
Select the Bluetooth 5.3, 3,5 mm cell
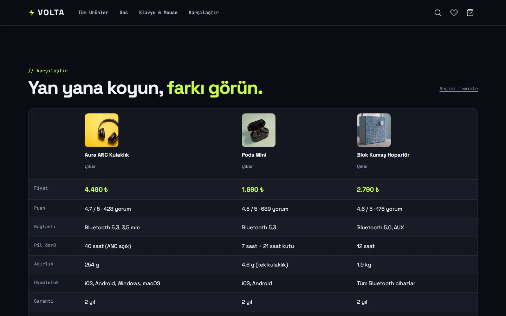(x=112, y=228)
